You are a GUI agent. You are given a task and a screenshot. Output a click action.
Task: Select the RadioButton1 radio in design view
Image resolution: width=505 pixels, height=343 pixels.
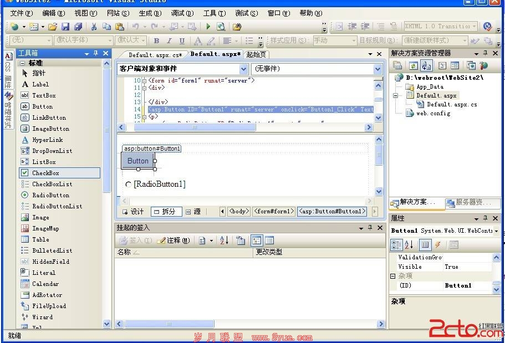point(128,184)
